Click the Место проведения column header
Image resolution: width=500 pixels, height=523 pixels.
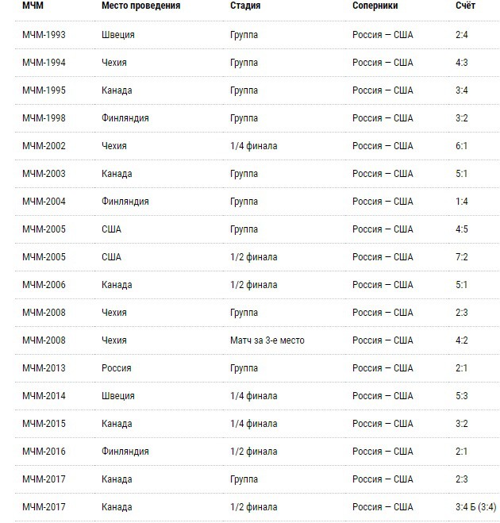(140, 6)
